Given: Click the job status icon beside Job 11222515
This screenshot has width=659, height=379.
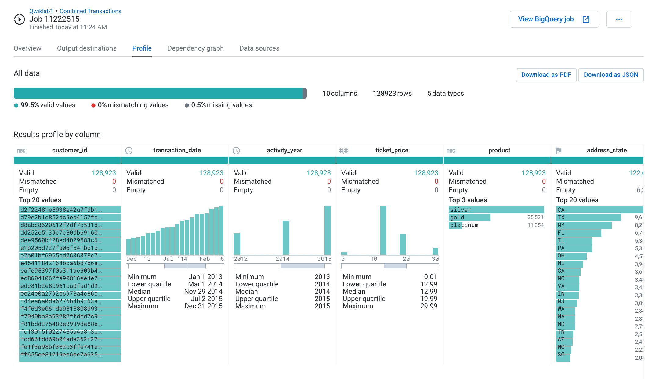Looking at the screenshot, I should 20,19.
